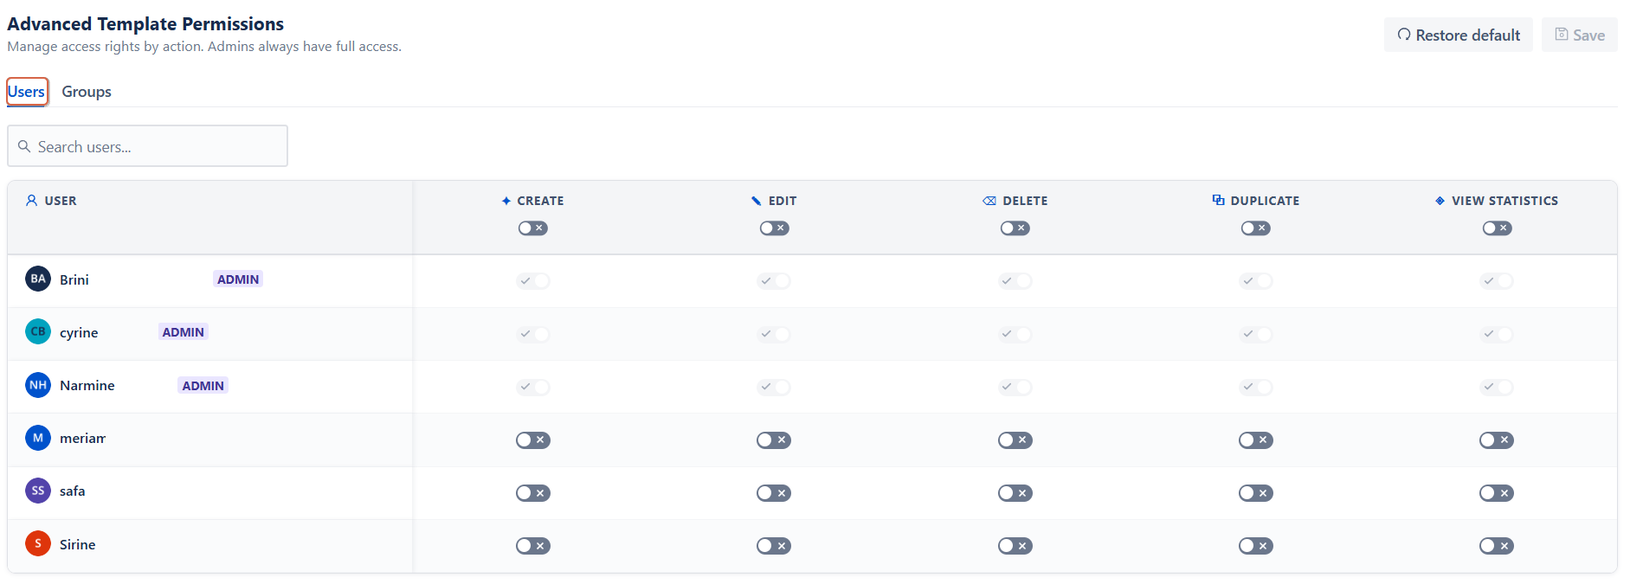1630x584 pixels.
Task: Enable Duplicate permission for meriam
Action: [1256, 440]
